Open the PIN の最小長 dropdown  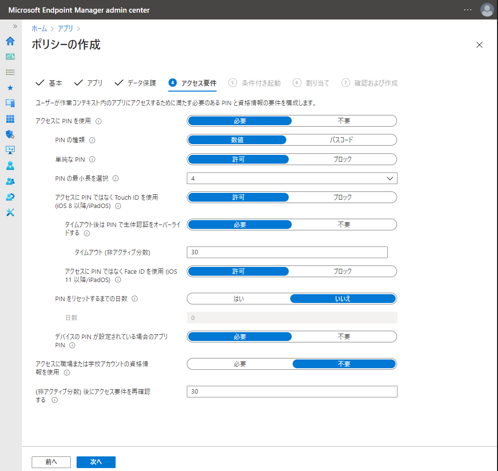click(292, 179)
